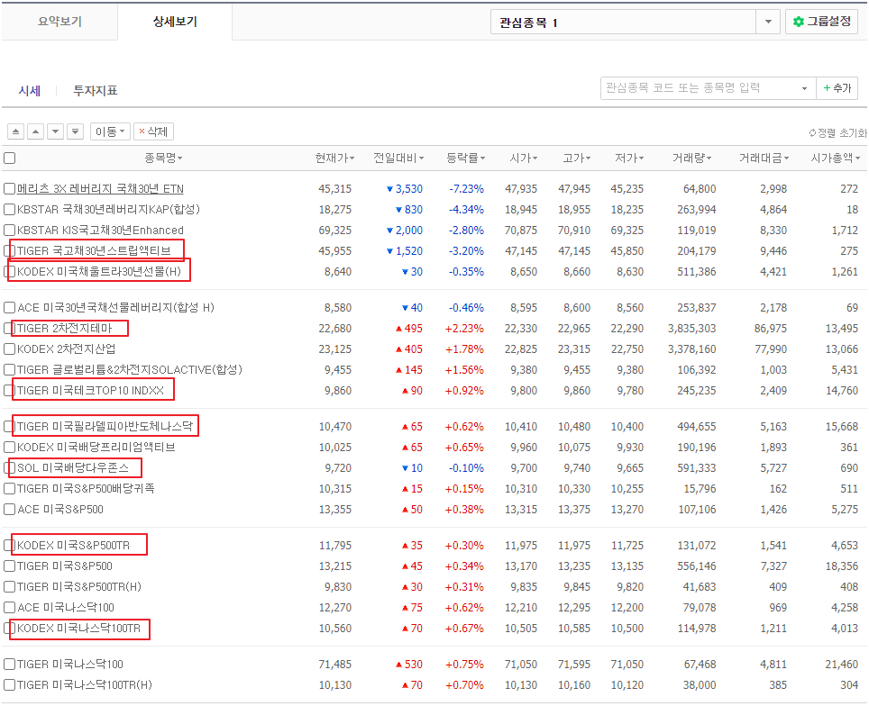Sort by 거래대금 column header
Screen dimensions: 869x706
(764, 158)
